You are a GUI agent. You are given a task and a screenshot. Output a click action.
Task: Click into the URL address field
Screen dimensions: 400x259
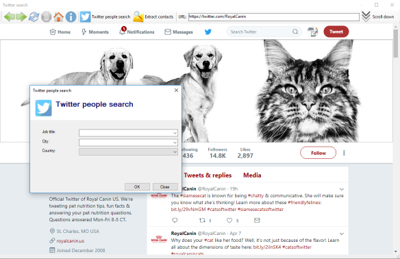tap(274, 17)
